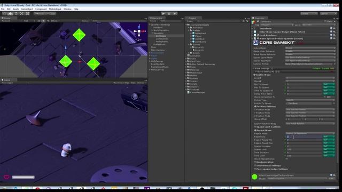The image size is (342, 192).
Task: Select the Move tool
Action: (10, 14)
